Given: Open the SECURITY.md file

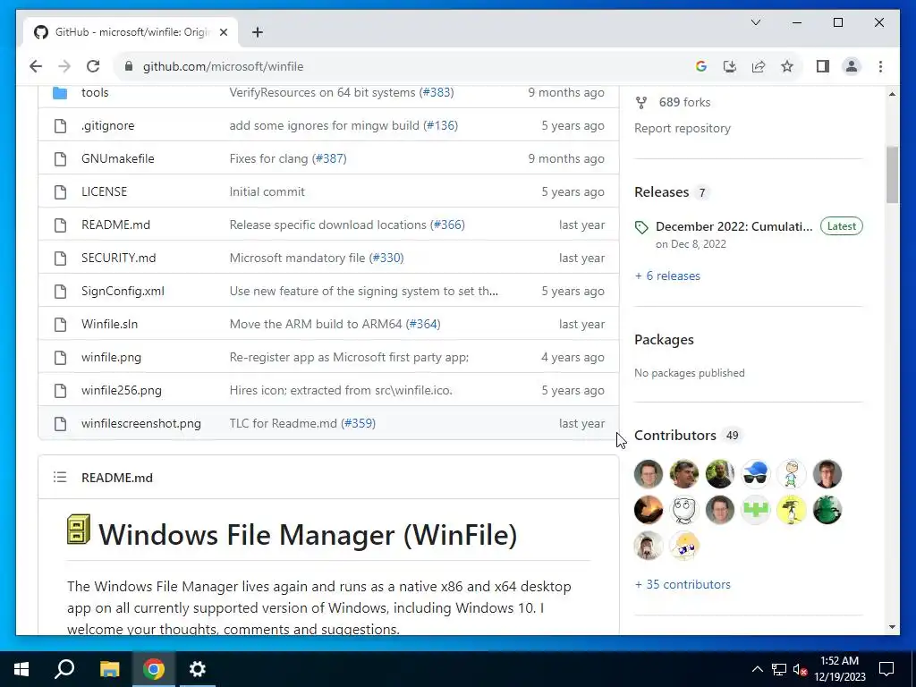Looking at the screenshot, I should click(x=119, y=258).
